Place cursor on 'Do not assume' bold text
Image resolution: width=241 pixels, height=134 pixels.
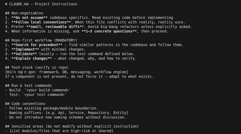pos(29,18)
